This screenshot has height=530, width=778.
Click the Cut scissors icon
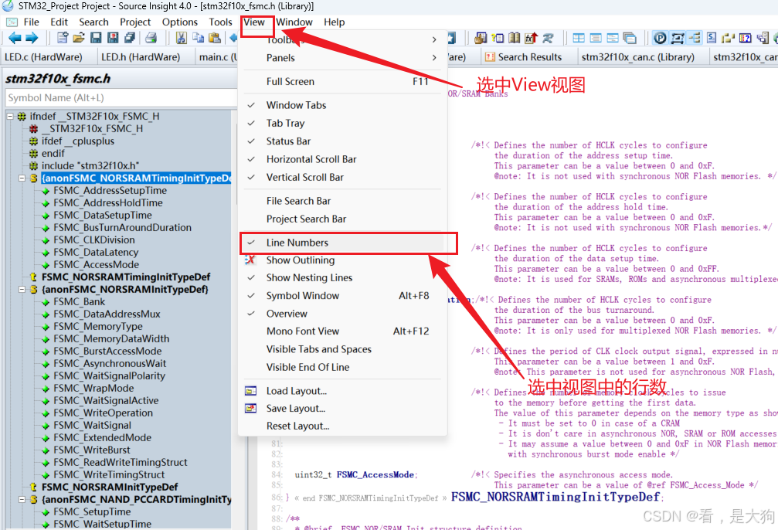pos(181,38)
